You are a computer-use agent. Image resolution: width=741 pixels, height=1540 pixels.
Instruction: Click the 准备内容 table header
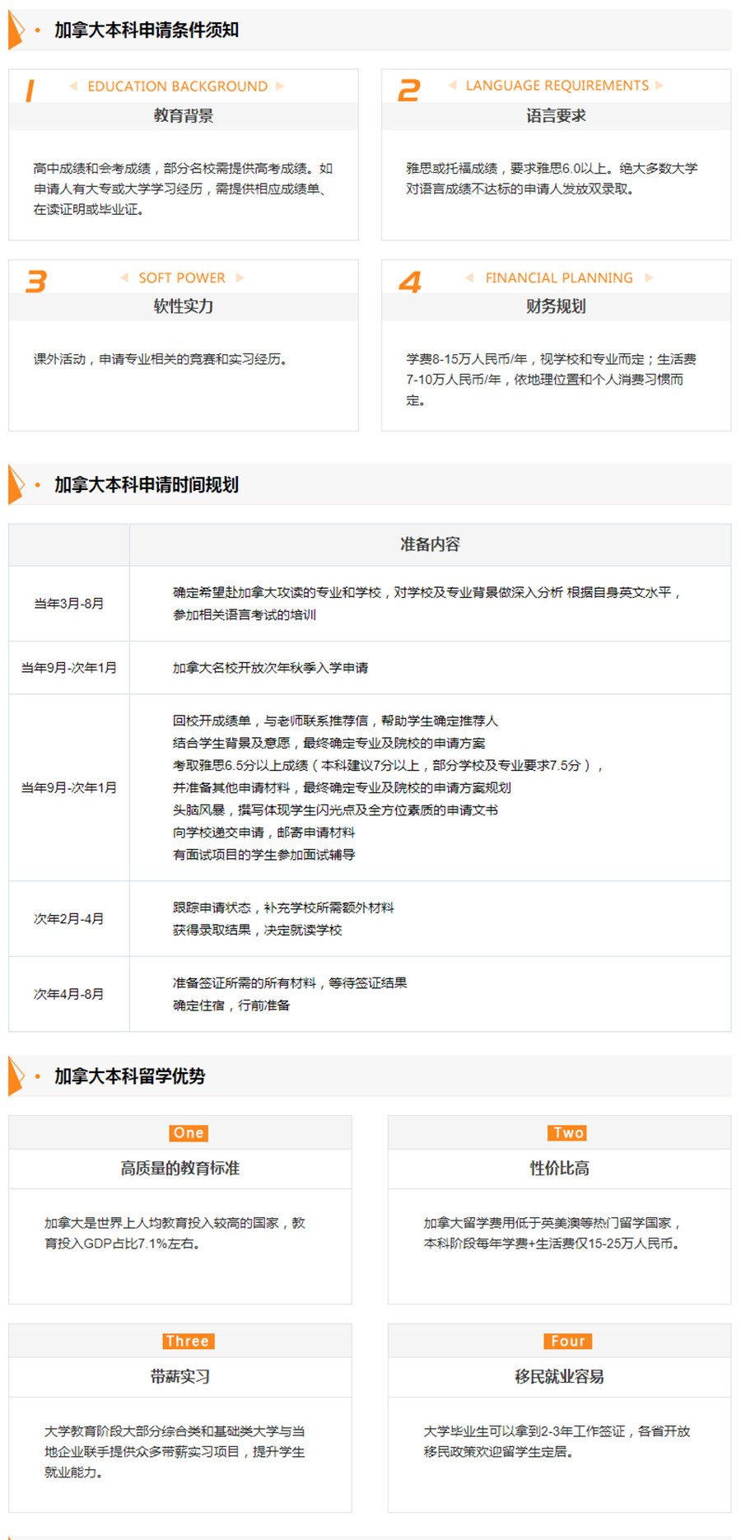tap(430, 544)
